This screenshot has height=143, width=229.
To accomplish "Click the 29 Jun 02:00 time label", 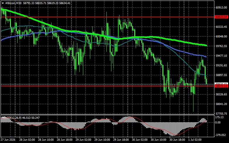I will tap(83, 140).
